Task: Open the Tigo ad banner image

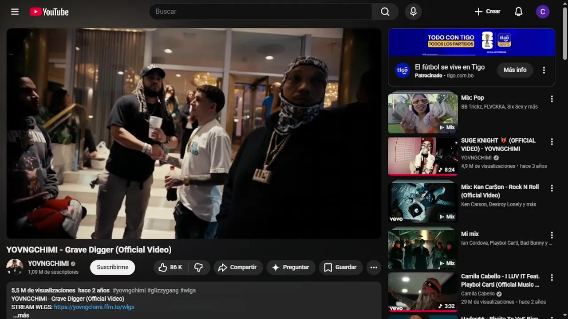Action: tap(471, 43)
